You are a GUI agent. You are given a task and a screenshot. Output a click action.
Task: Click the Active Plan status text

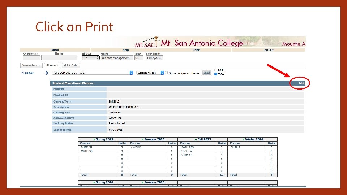(115, 118)
